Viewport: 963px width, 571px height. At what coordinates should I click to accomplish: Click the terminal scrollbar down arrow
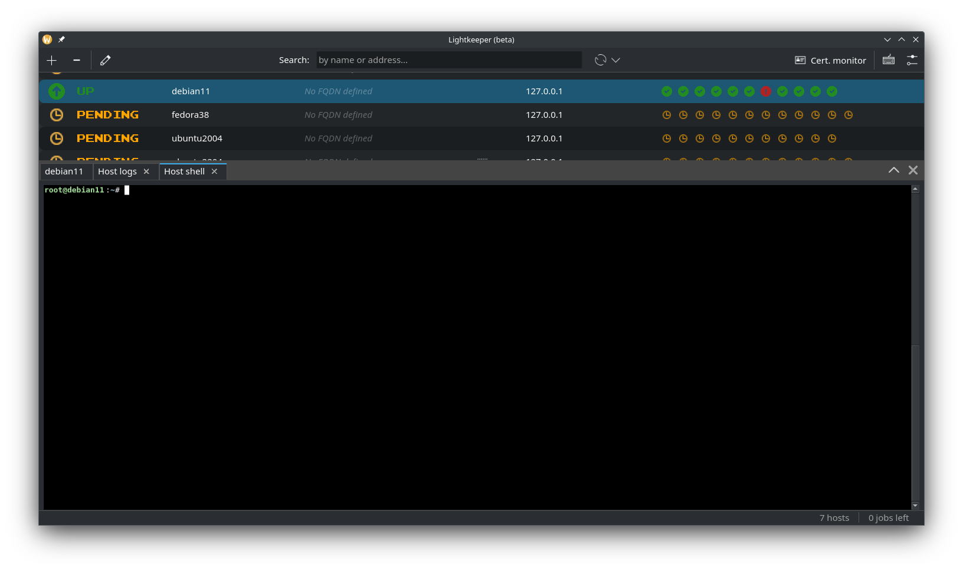[915, 506]
